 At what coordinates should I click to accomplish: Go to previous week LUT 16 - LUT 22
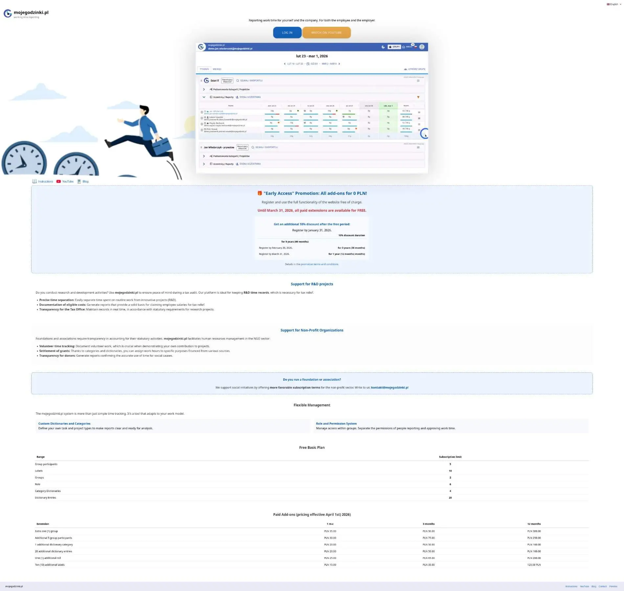[294, 64]
